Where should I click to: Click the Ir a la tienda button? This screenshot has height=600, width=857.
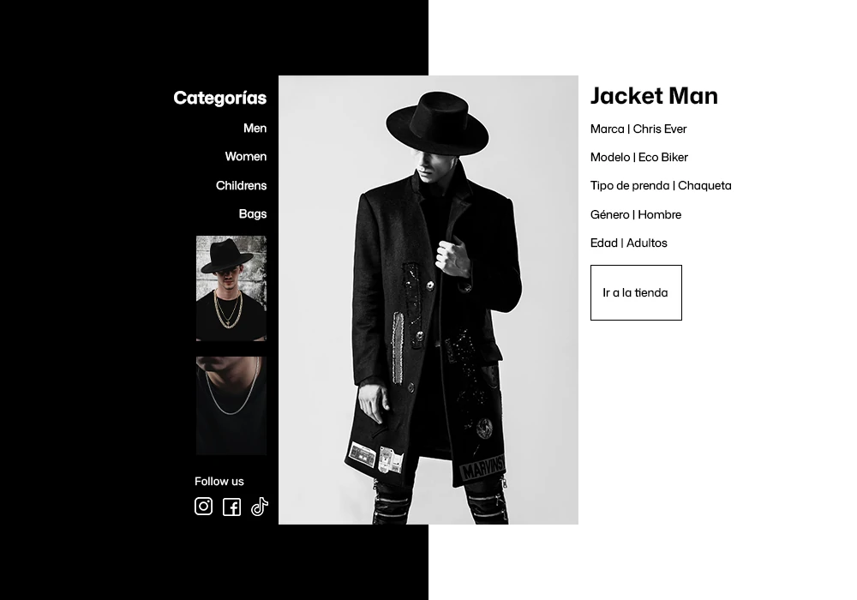[636, 293]
